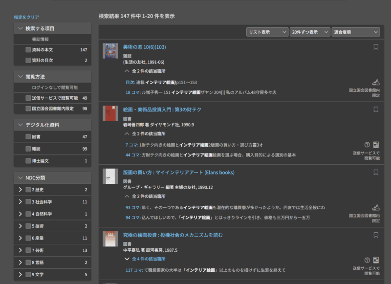Click 指定をクリア link

click(26, 17)
